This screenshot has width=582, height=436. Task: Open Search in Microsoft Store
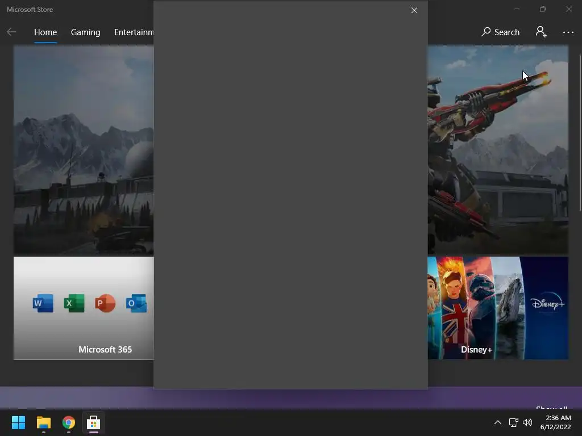[500, 32]
